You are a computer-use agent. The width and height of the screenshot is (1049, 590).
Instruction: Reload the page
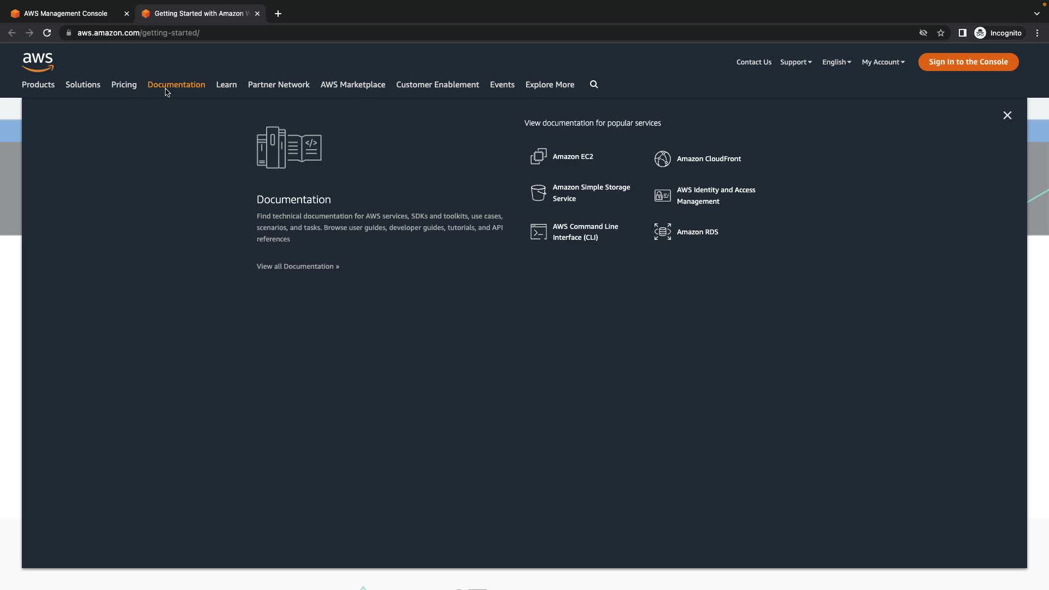(47, 33)
